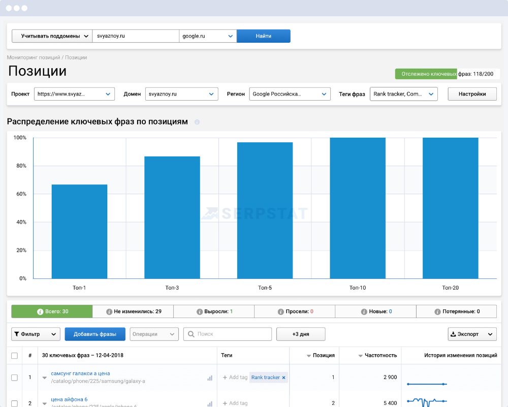Click the info icon next to Новые
The image size is (508, 407).
pos(364,312)
